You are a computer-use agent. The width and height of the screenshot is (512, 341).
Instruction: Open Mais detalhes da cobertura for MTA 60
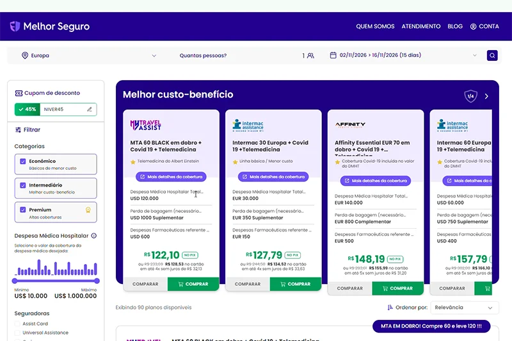click(x=171, y=177)
